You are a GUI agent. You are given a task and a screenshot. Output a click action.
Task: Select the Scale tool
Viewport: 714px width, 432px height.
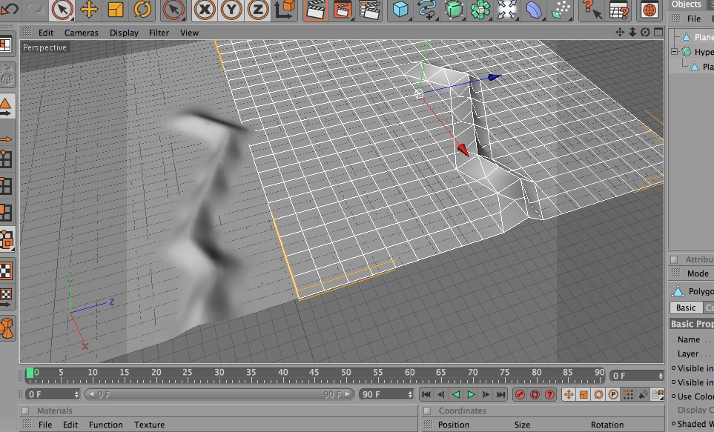click(x=116, y=10)
